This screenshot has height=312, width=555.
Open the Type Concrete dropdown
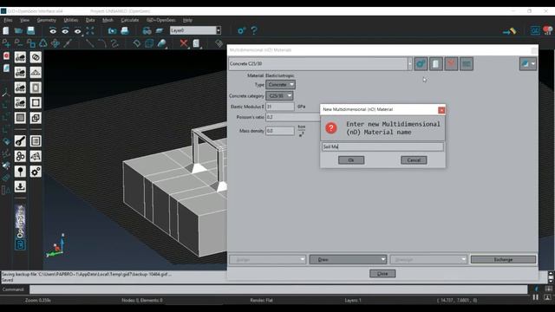(x=280, y=85)
